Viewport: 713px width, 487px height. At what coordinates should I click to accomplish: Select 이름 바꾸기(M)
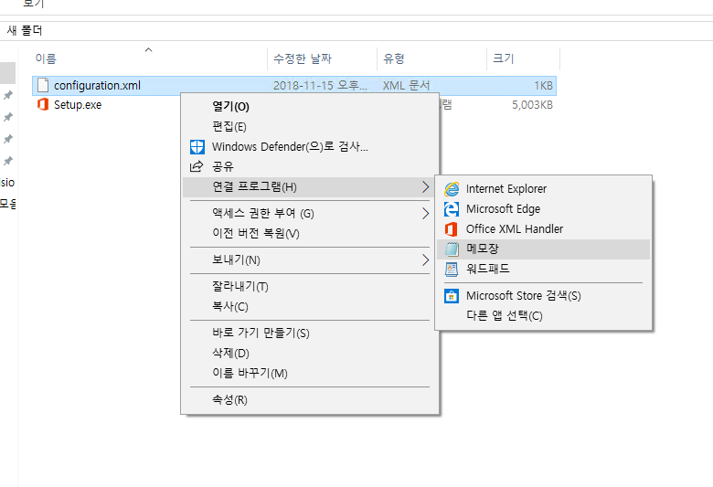tap(310, 374)
